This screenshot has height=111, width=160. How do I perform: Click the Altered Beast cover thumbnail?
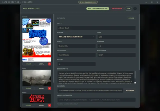pyautogui.click(x=37, y=40)
